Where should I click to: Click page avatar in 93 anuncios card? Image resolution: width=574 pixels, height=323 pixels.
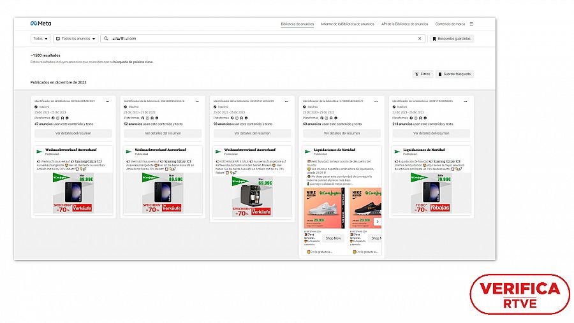pyautogui.click(x=219, y=152)
